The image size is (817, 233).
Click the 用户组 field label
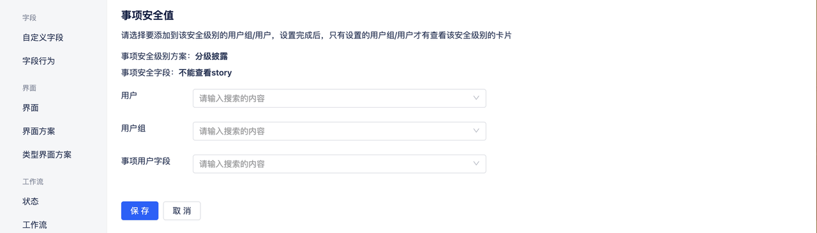133,128
